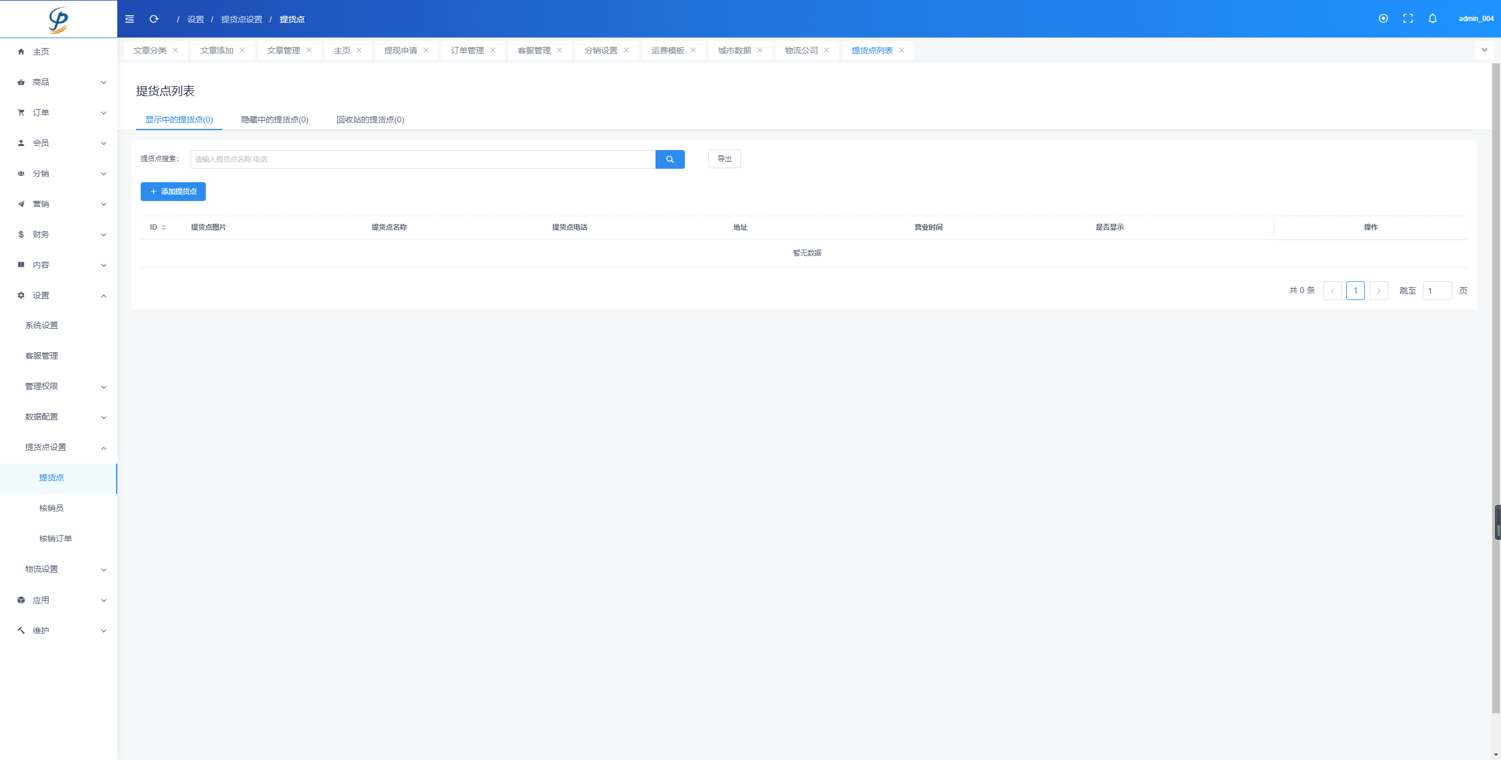
Task: Close the 文章分类 tab
Action: tap(175, 50)
